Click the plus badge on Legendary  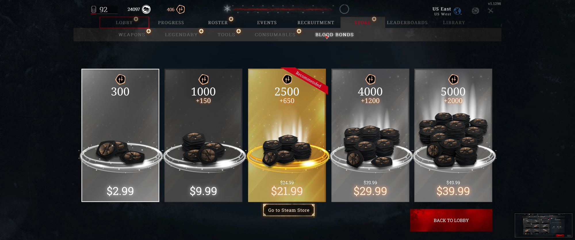point(201,31)
